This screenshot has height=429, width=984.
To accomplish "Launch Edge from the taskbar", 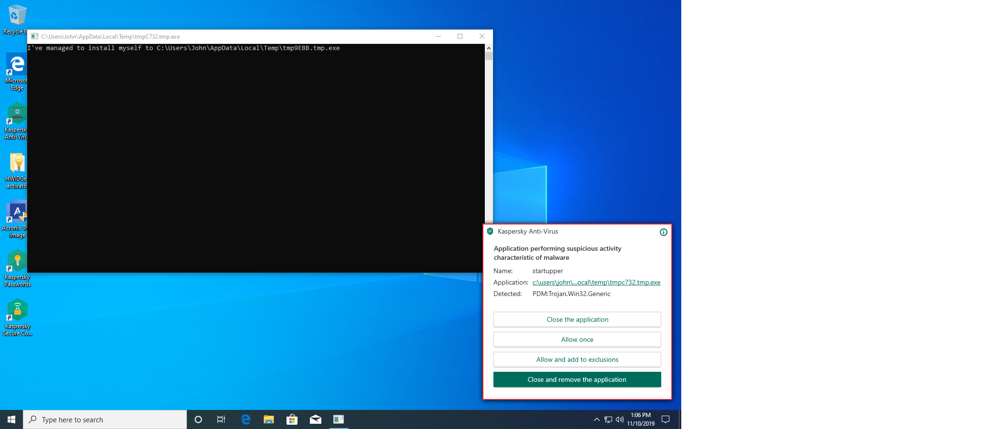I will [x=246, y=419].
